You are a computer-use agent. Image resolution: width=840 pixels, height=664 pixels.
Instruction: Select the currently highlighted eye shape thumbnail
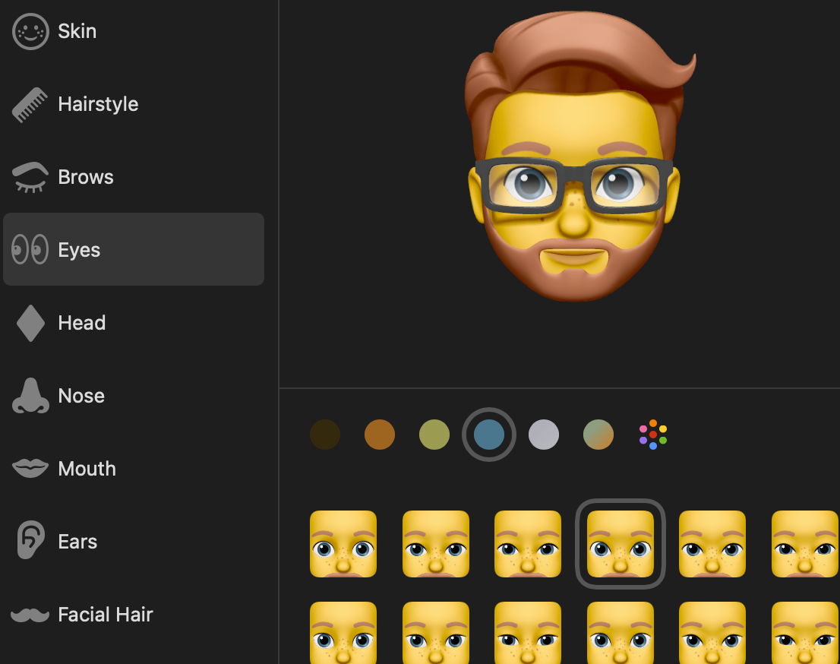[x=621, y=544]
